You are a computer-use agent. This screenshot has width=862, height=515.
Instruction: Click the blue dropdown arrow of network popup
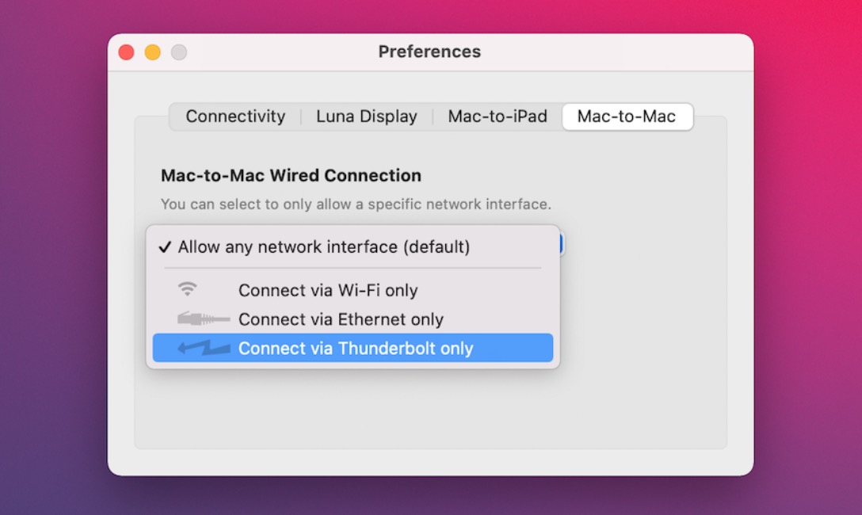click(561, 244)
